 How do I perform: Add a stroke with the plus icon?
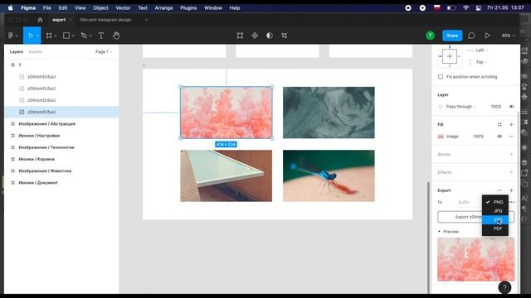click(x=511, y=154)
